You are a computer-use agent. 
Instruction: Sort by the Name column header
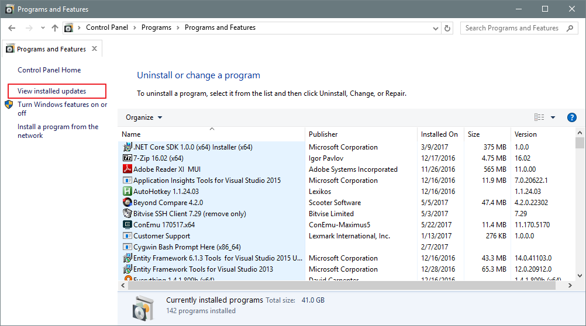click(x=212, y=134)
